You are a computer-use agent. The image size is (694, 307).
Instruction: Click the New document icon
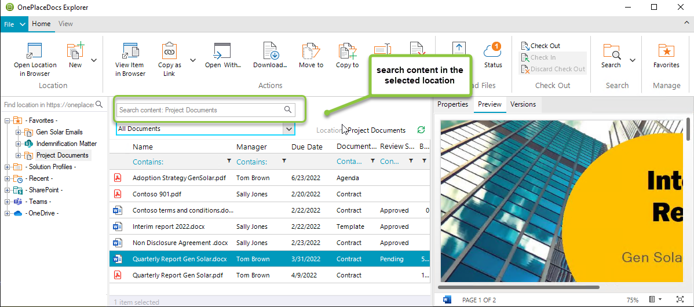tap(75, 50)
